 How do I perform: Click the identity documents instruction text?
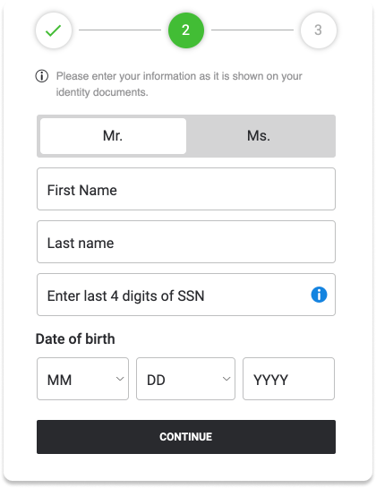(179, 84)
